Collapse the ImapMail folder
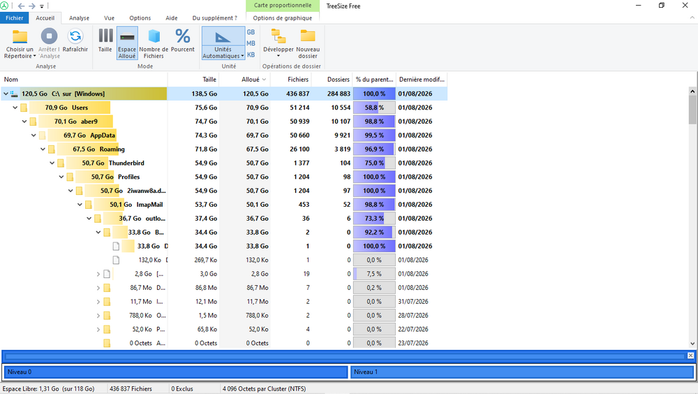Viewport: 698px width, 394px height. pos(80,204)
